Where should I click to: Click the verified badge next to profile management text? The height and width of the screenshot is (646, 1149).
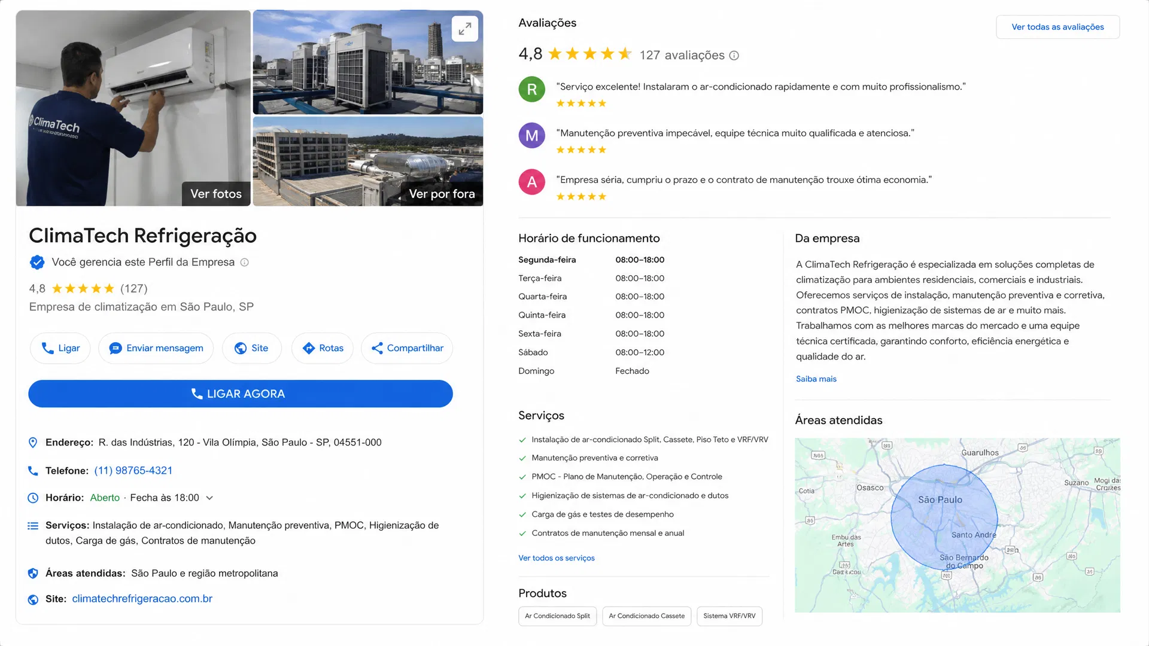pos(37,262)
